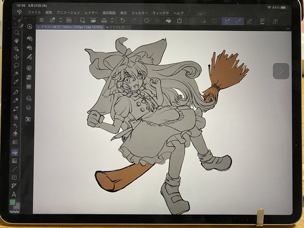304x228 pixels.
Task: Expand the collapsed right side panel arrow
Action: pos(281,71)
